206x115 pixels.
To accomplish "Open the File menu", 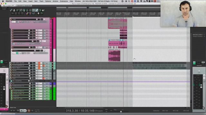I will (x=15, y=1).
